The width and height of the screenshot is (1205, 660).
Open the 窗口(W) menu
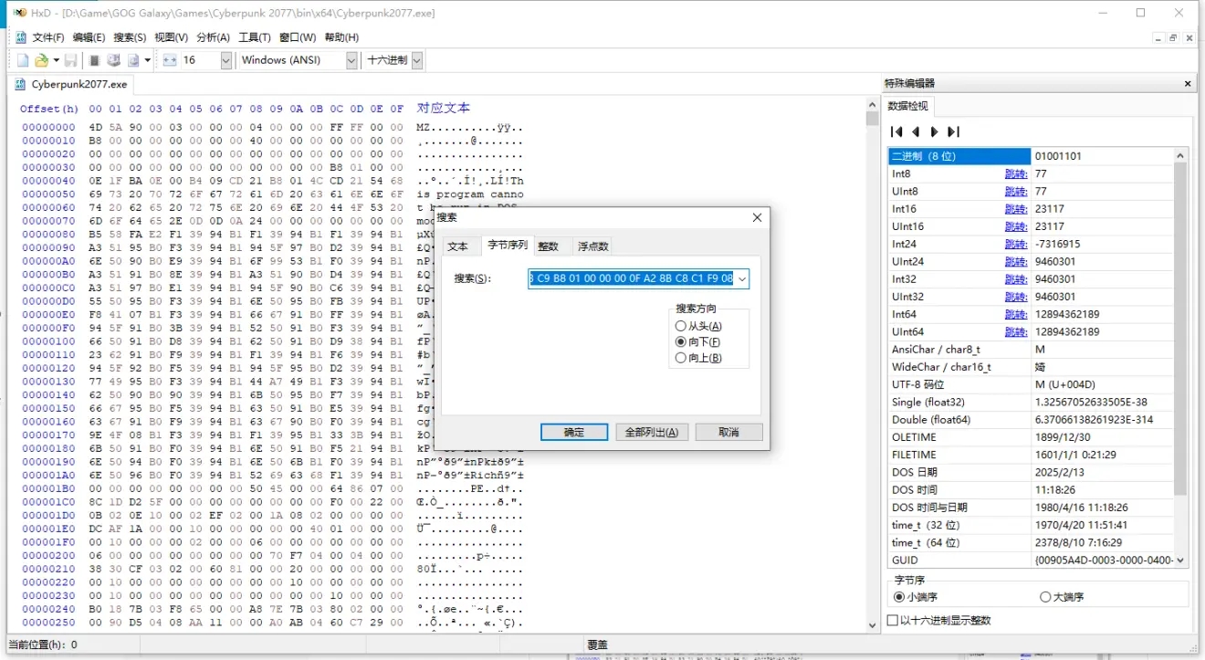click(x=298, y=37)
